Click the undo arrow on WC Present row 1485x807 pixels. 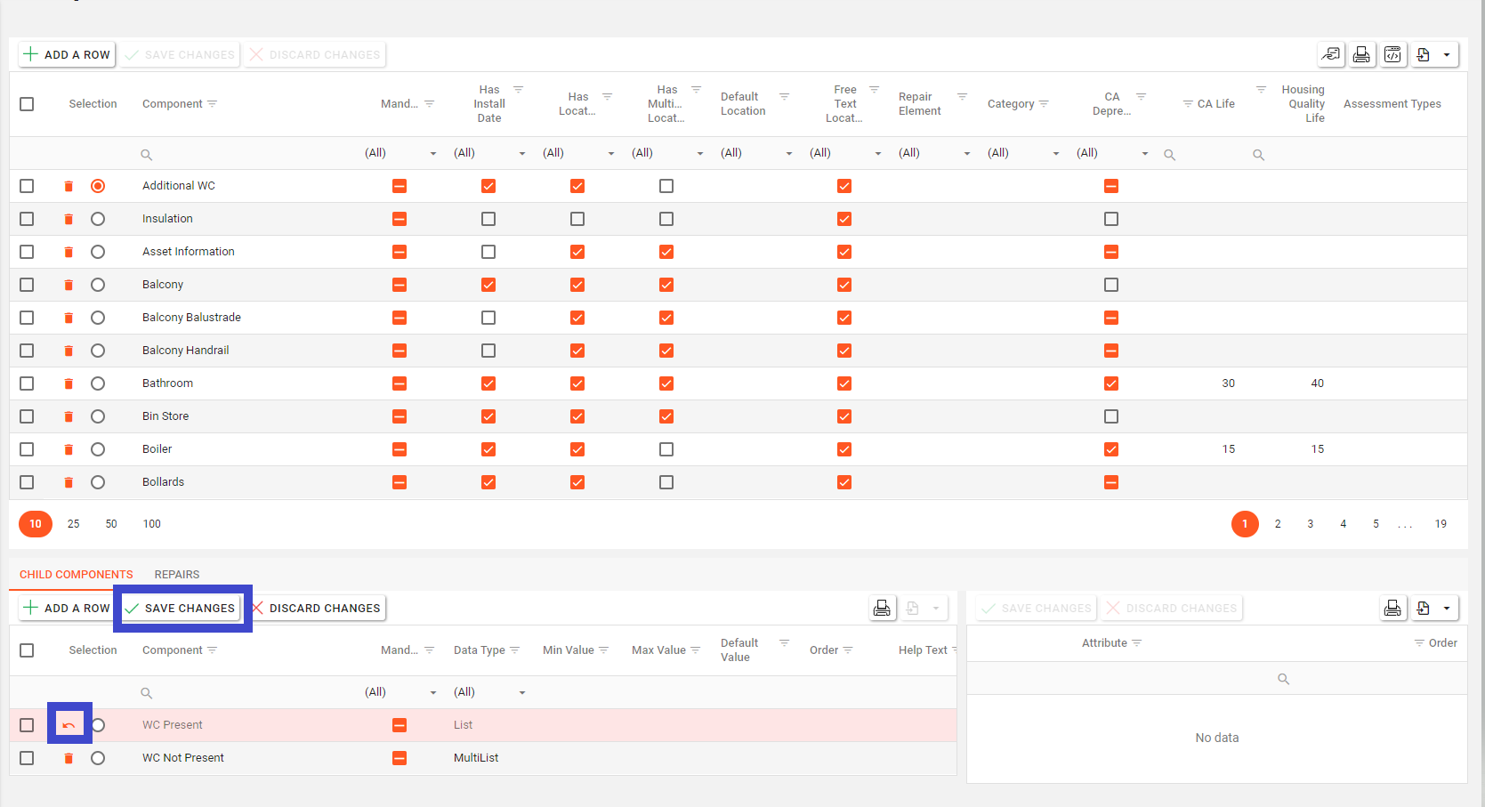point(69,725)
